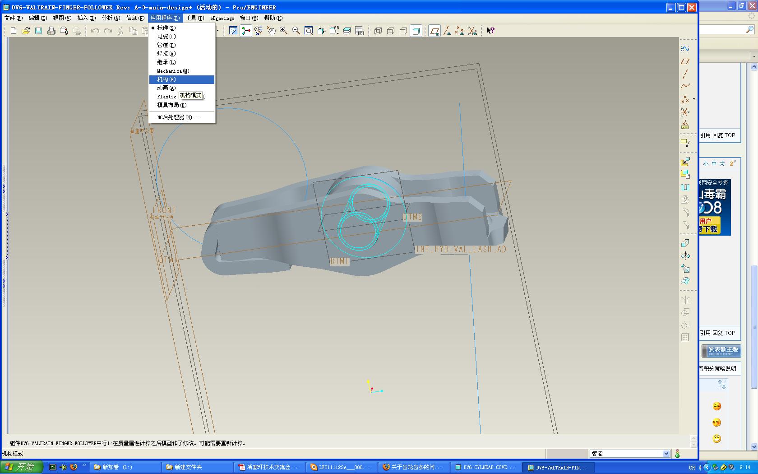
Task: Click the 发表新主题 button in browser window
Action: pos(721,351)
